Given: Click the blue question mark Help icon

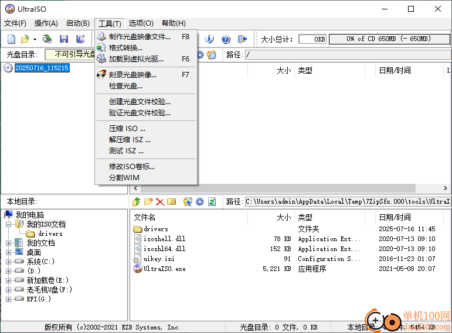Looking at the screenshot, I should [226, 39].
